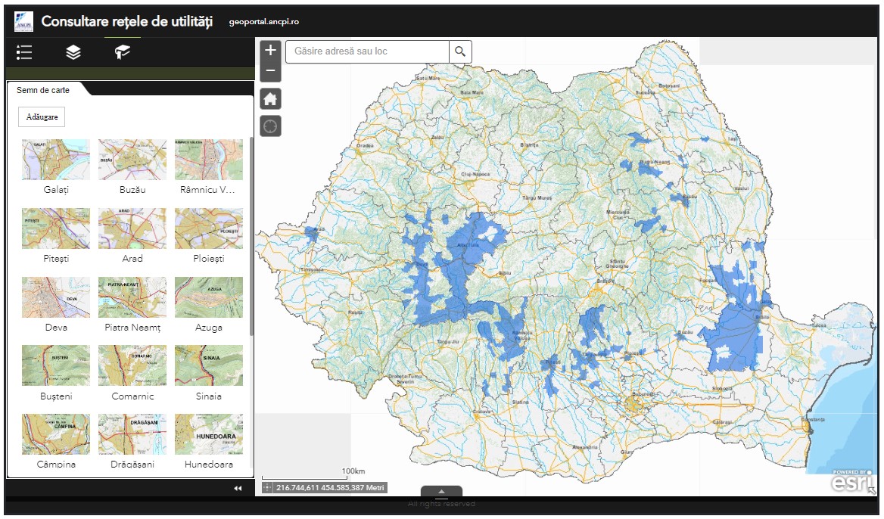Open the Layers list icon
The width and height of the screenshot is (884, 519).
(73, 52)
